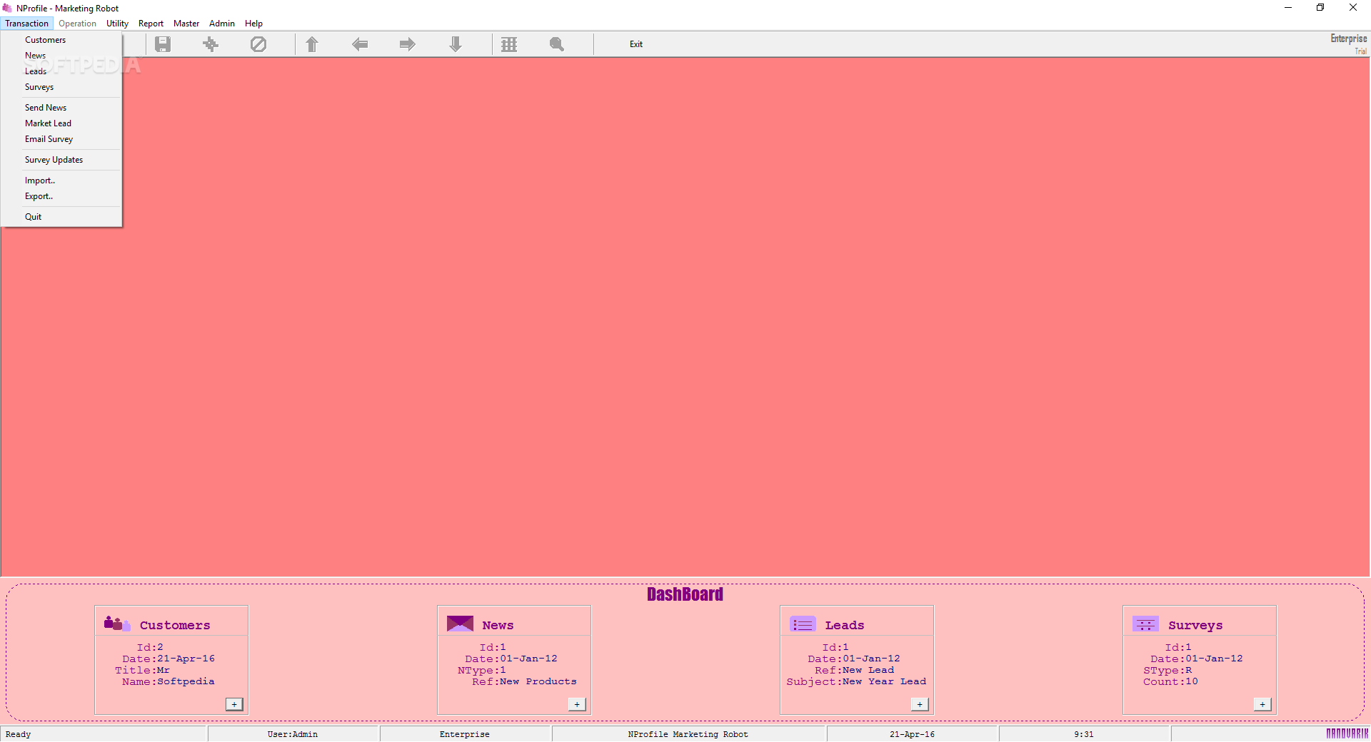
Task: Go to first record with up arrow
Action: [x=312, y=44]
